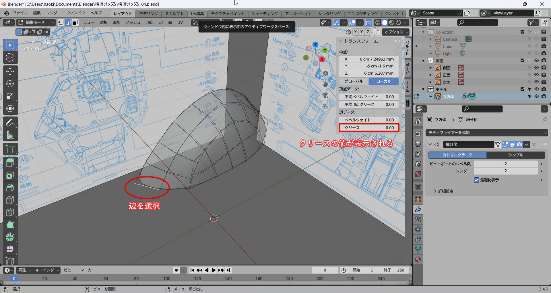Image resolution: width=551 pixels, height=293 pixels.
Task: Switch to face select mode
Action: tap(75, 22)
